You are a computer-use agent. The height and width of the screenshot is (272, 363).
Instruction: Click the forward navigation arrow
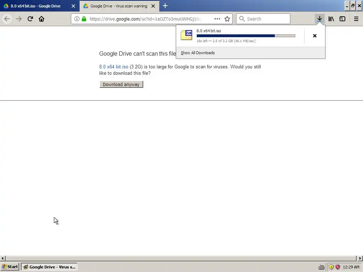click(19, 19)
